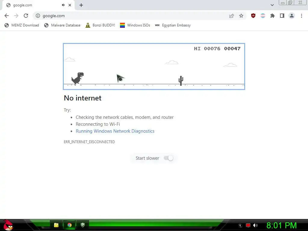Open the Egyptian Embassy bookmark
The height and width of the screenshot is (231, 308).
click(x=173, y=25)
